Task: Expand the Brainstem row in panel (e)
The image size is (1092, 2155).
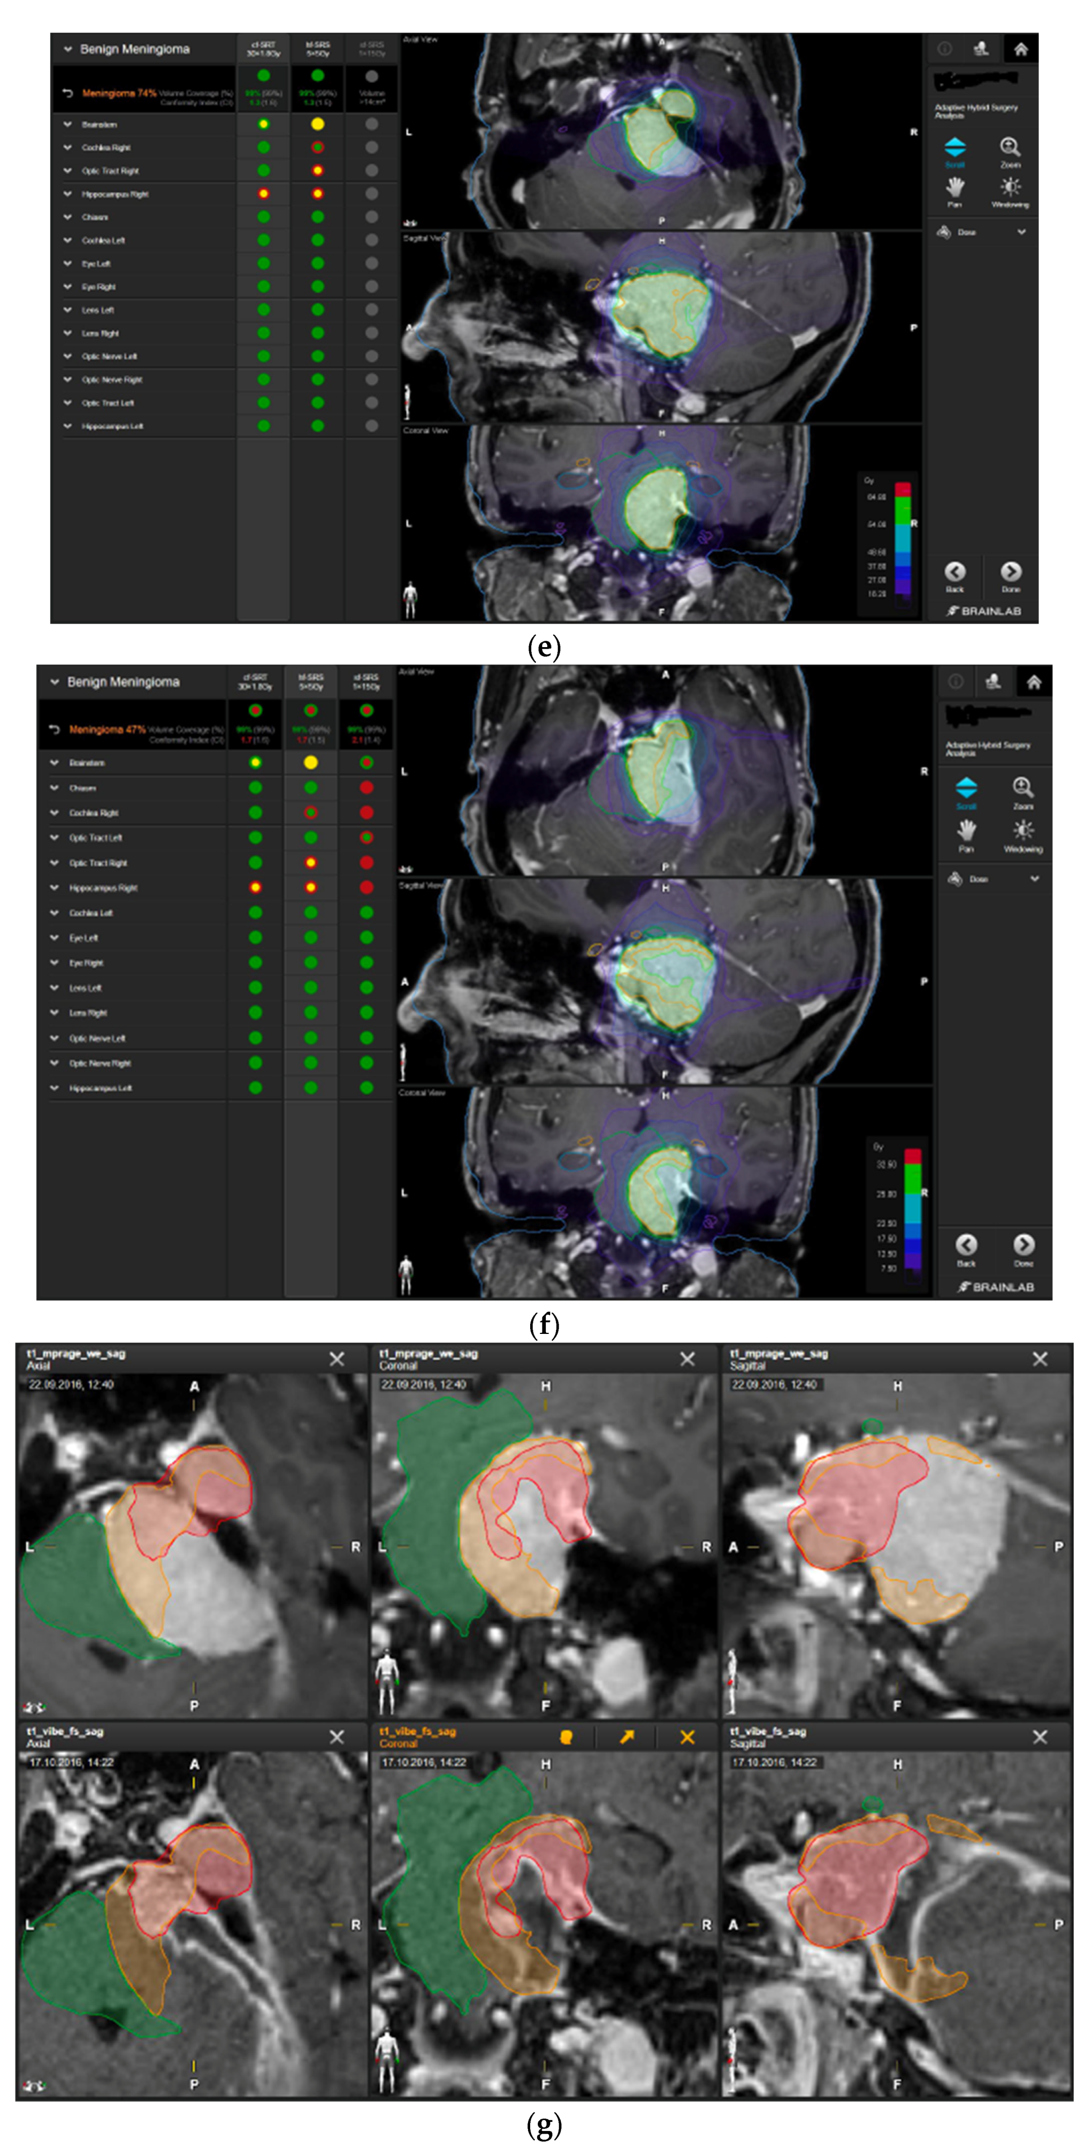Action: tap(68, 125)
